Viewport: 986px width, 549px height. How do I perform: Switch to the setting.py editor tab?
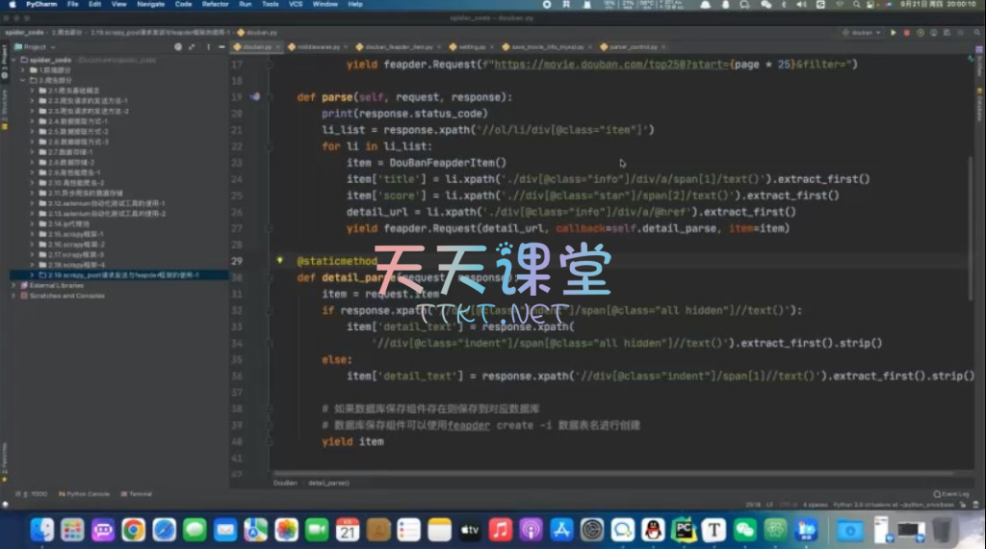(471, 46)
